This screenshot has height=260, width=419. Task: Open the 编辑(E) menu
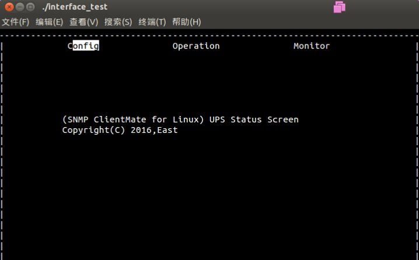point(50,22)
